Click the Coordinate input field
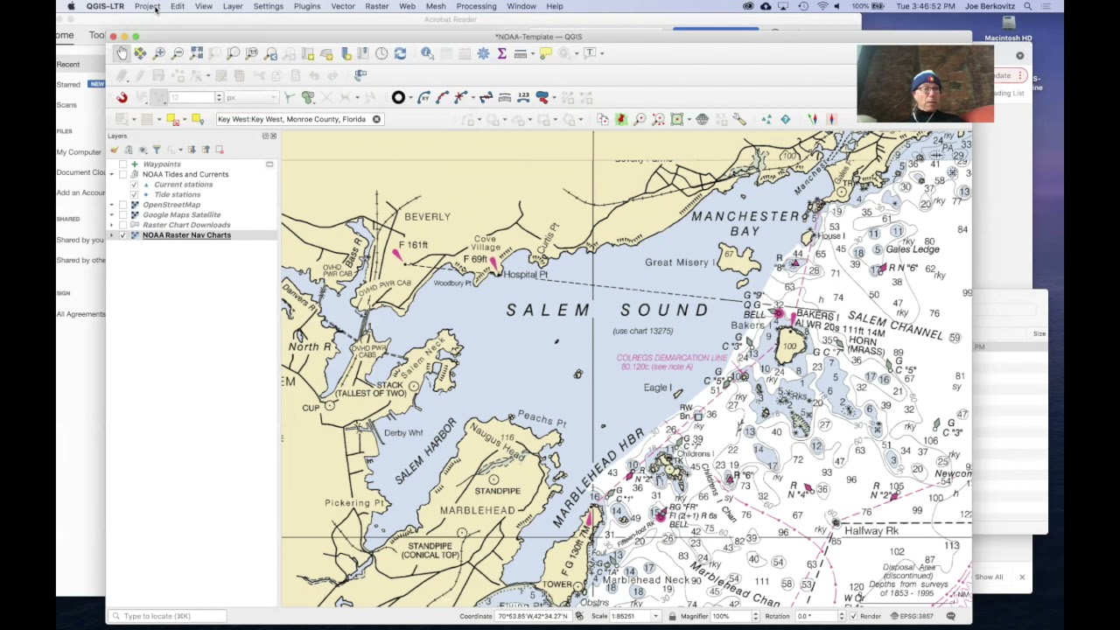The image size is (1120, 630). pos(534,616)
